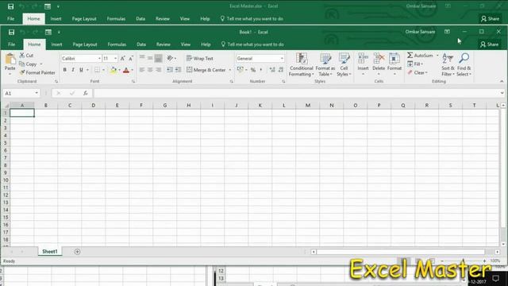Image resolution: width=508 pixels, height=286 pixels.
Task: Switch to Page Layout tab in Book1
Action: (85, 44)
